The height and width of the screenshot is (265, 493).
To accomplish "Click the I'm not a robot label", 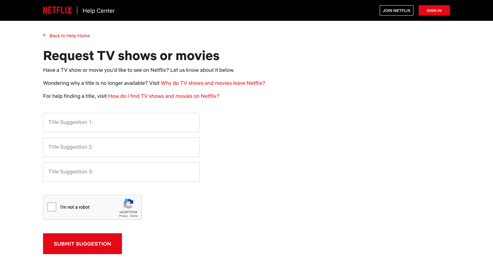I will pos(75,207).
